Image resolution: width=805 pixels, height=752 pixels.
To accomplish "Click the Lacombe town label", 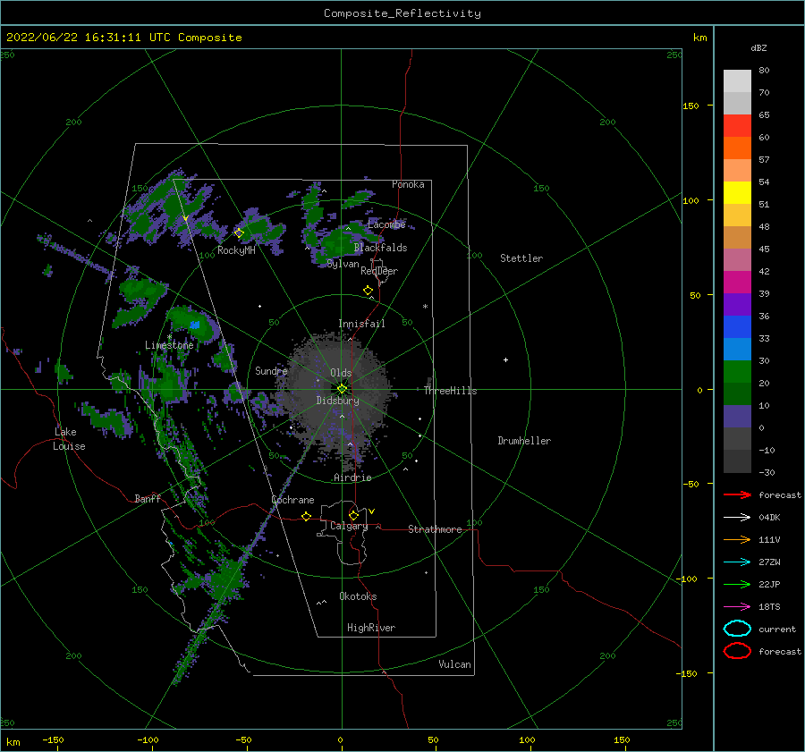I will click(386, 224).
